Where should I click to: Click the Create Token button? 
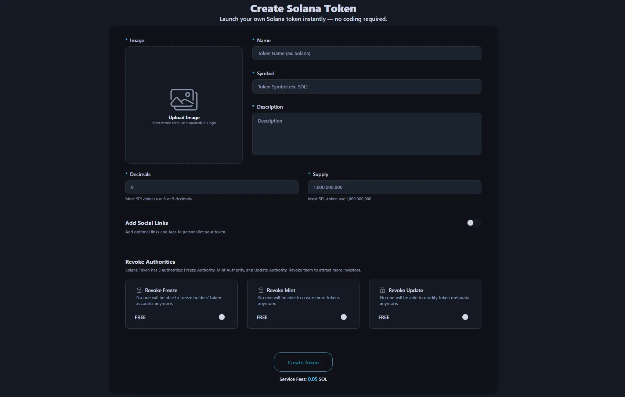303,362
